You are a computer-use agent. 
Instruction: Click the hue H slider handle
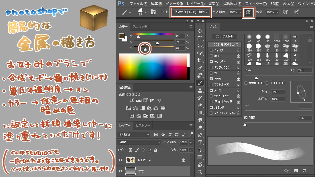click(x=138, y=37)
